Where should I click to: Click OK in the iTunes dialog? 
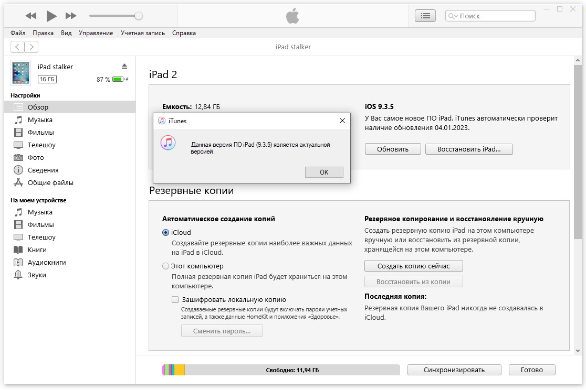pyautogui.click(x=323, y=172)
